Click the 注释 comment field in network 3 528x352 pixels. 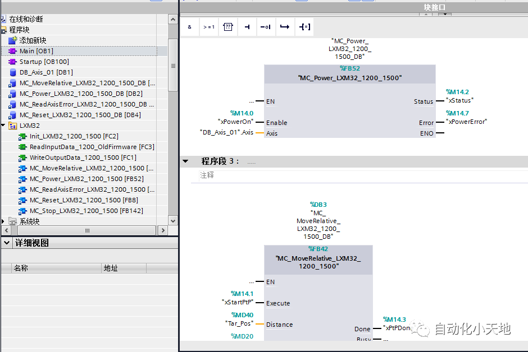click(207, 175)
